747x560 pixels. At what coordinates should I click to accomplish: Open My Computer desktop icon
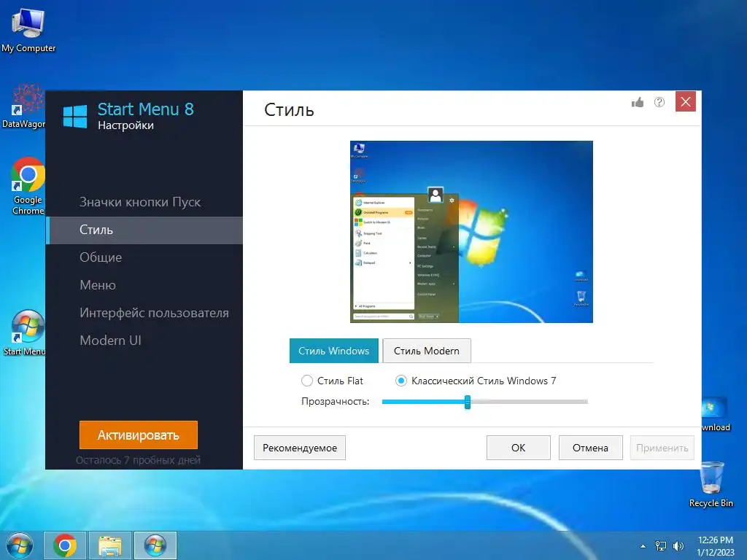pyautogui.click(x=28, y=29)
